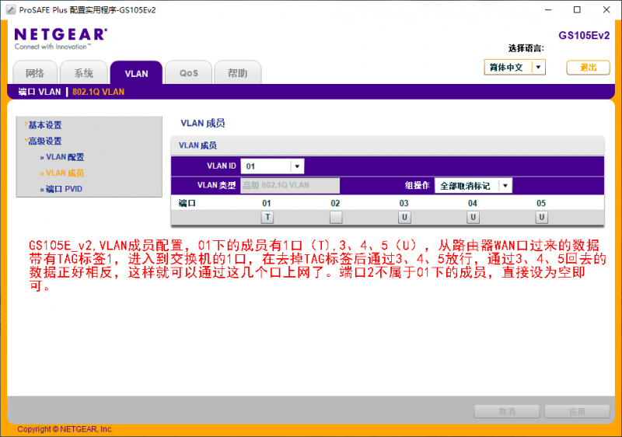The height and width of the screenshot is (437, 622).
Task: Minimize the ProSAFE Plus window
Action: pos(548,10)
